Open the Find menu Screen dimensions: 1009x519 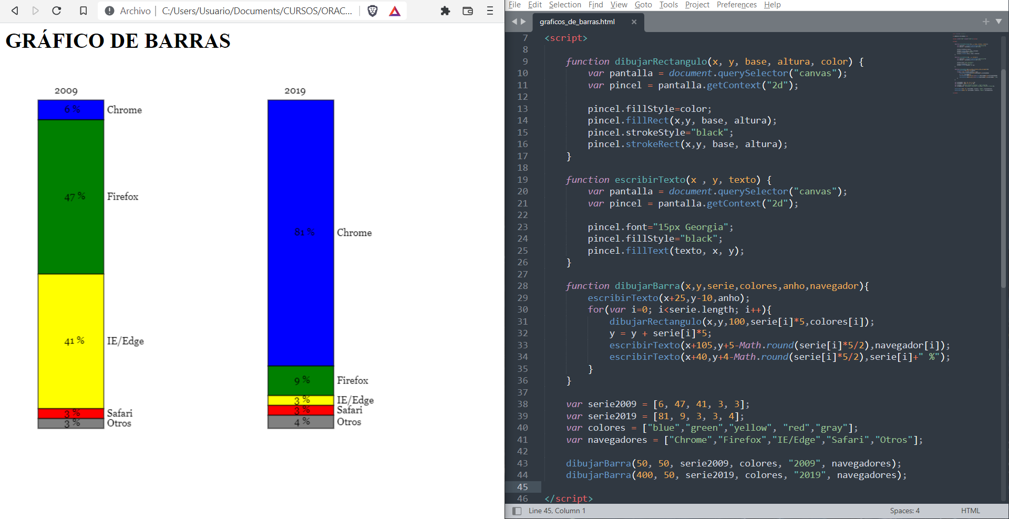click(x=595, y=5)
